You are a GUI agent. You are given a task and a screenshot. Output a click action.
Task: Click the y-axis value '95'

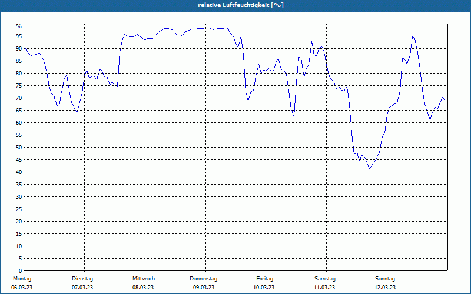19,36
